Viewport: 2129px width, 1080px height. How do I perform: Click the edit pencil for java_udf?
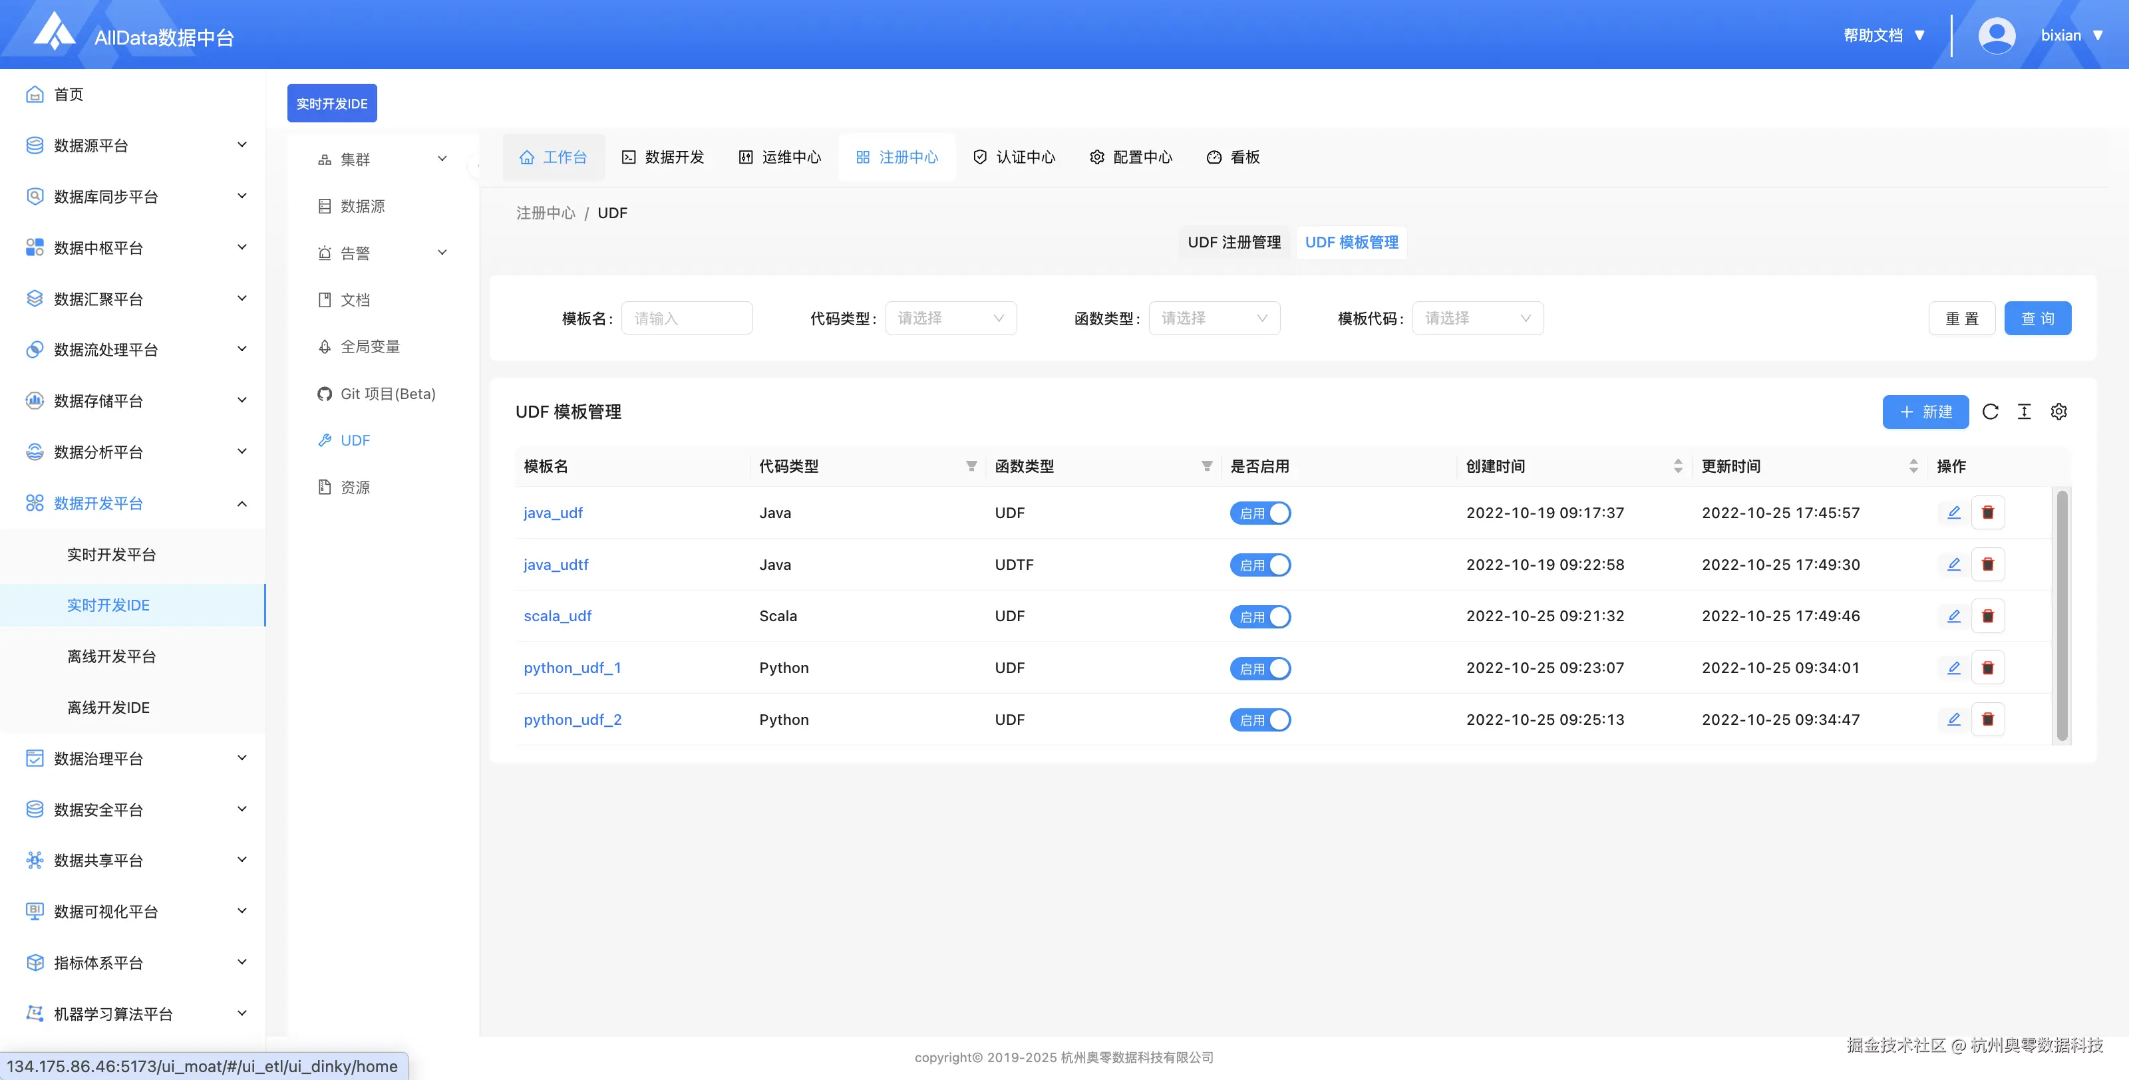coord(1954,512)
